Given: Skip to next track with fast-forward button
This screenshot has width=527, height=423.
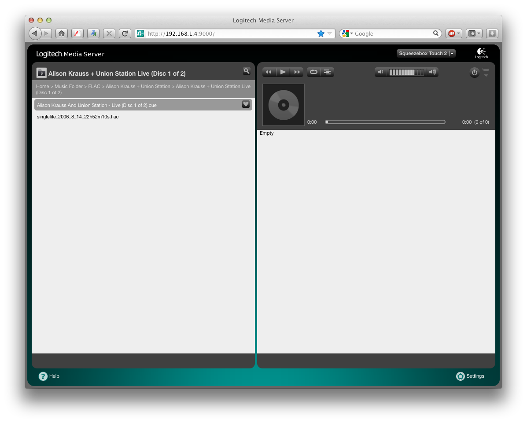Looking at the screenshot, I should 297,72.
